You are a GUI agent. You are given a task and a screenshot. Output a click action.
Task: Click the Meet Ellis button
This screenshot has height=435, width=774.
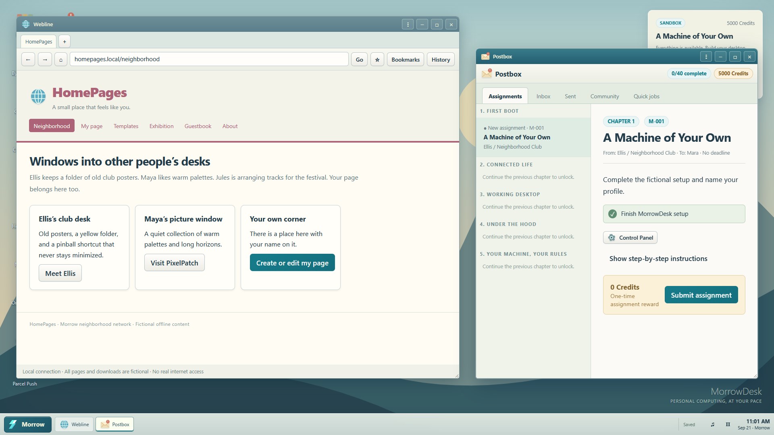(60, 273)
